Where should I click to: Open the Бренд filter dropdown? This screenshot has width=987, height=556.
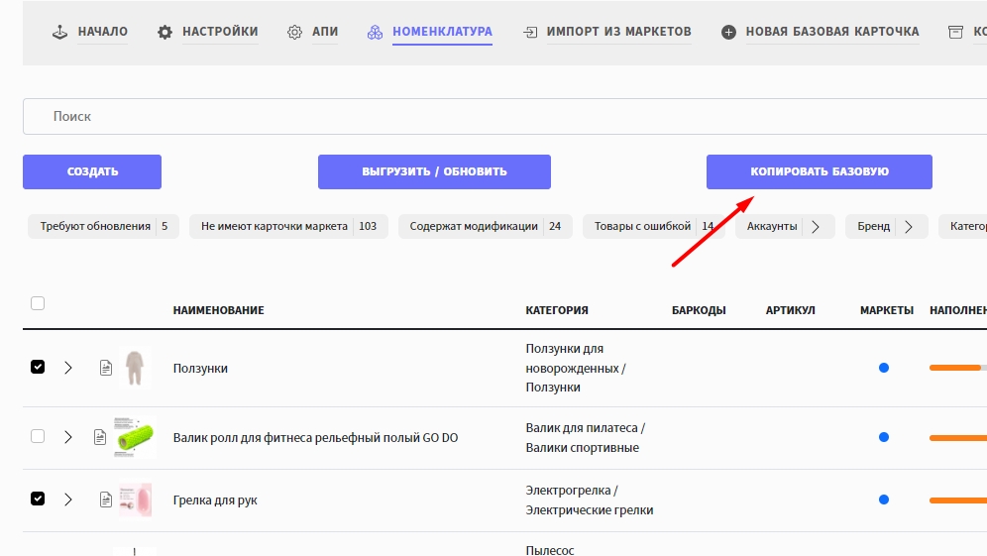[910, 227]
